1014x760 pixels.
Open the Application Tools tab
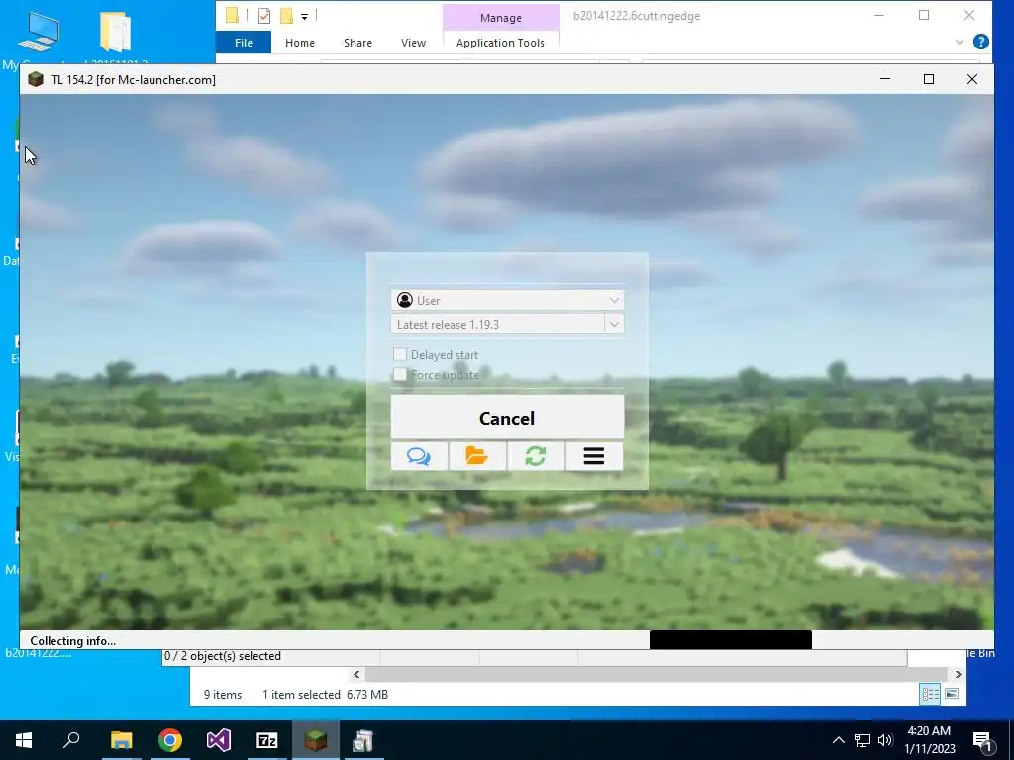(x=500, y=43)
